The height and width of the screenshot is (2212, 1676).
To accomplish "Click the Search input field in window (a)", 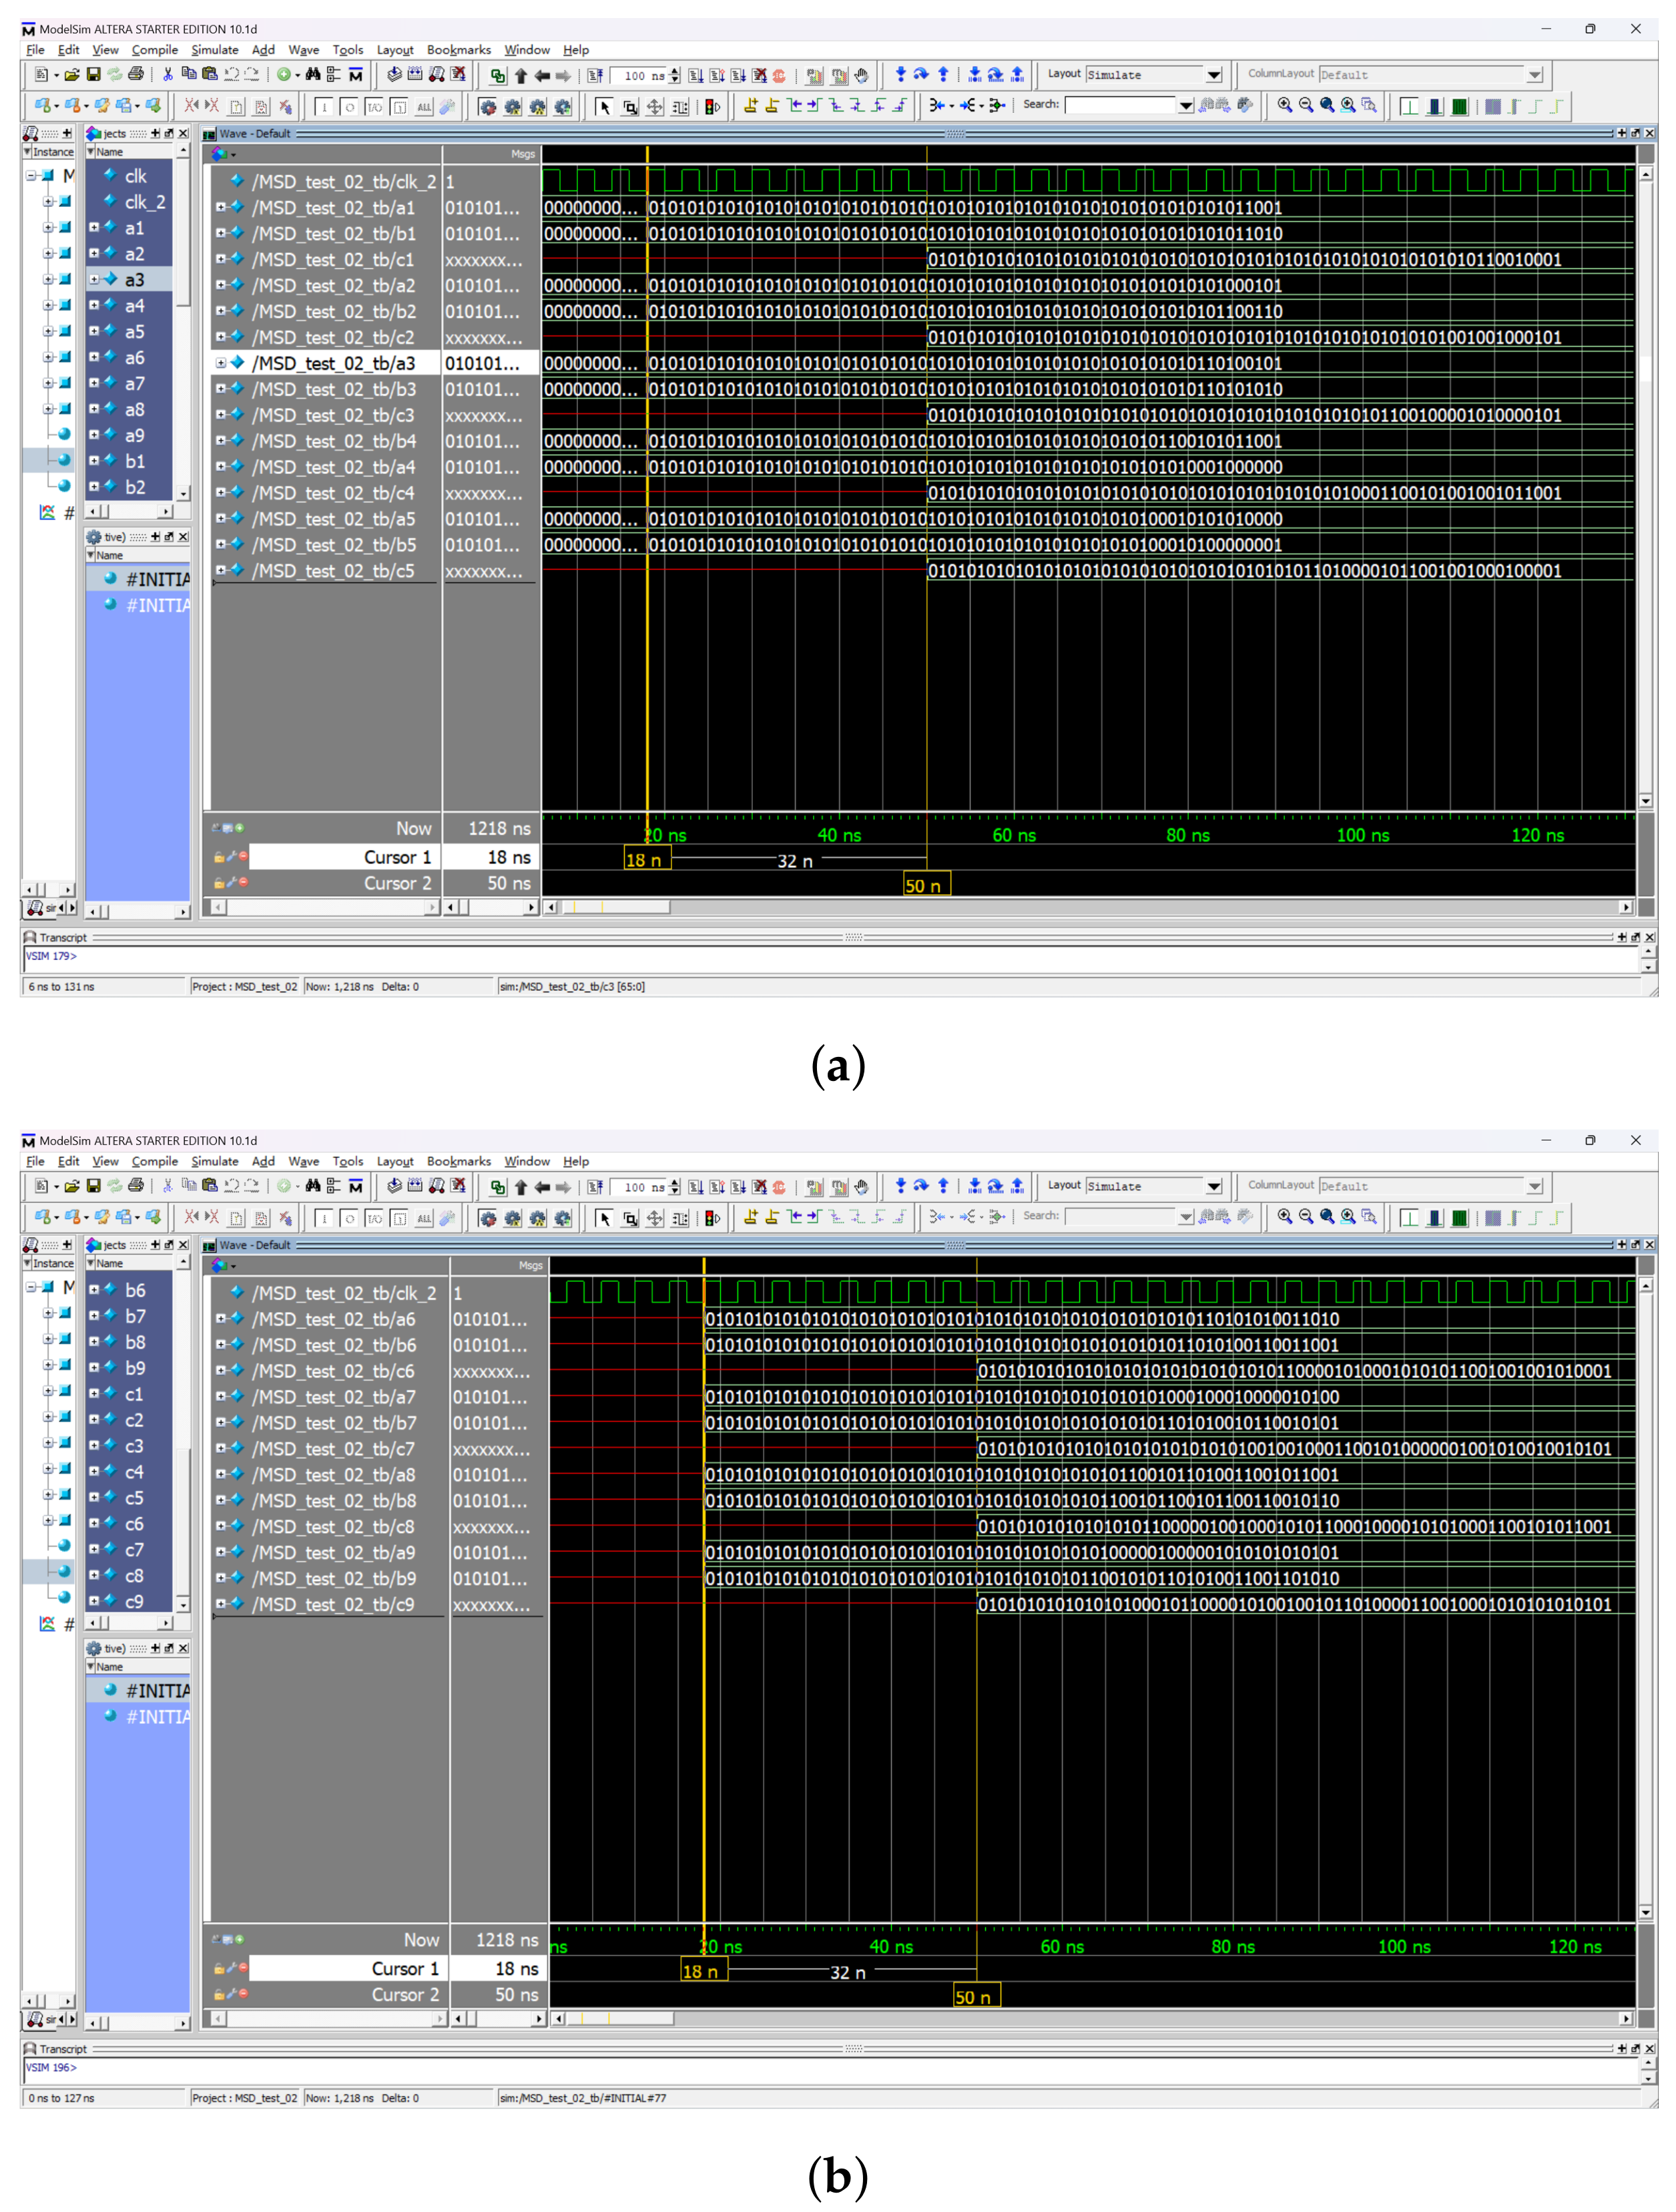I will [1120, 105].
